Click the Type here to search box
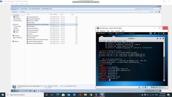The image size is (172, 97). point(24,95)
